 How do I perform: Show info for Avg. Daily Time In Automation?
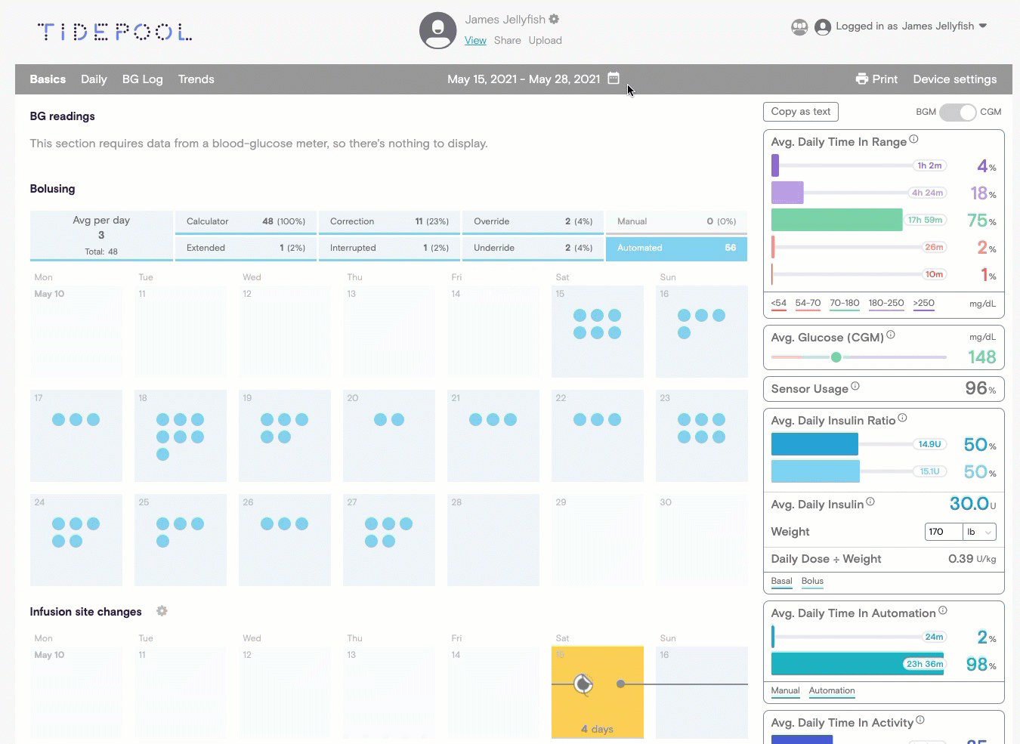click(943, 610)
